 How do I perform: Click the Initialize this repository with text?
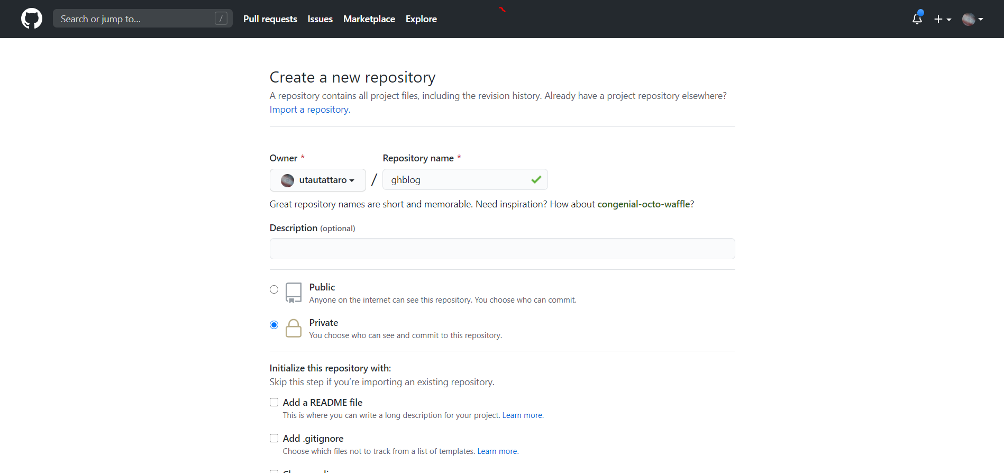pos(331,368)
